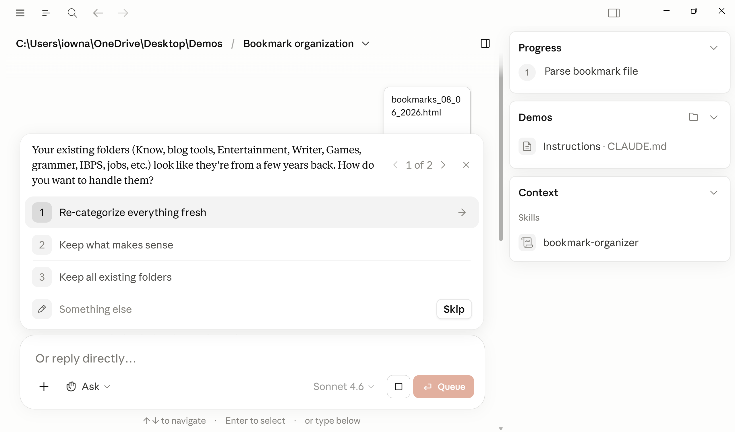This screenshot has width=735, height=432.
Task: Click the Queue button
Action: (443, 387)
